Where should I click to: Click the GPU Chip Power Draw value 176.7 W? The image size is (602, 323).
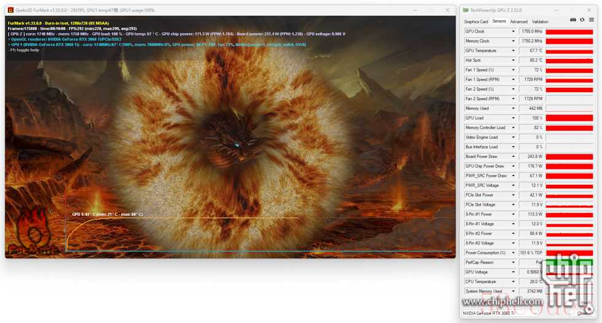[531, 166]
